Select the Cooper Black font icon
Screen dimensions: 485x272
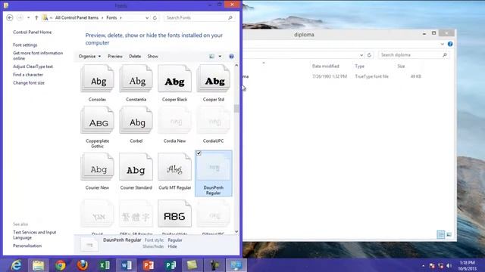175,79
